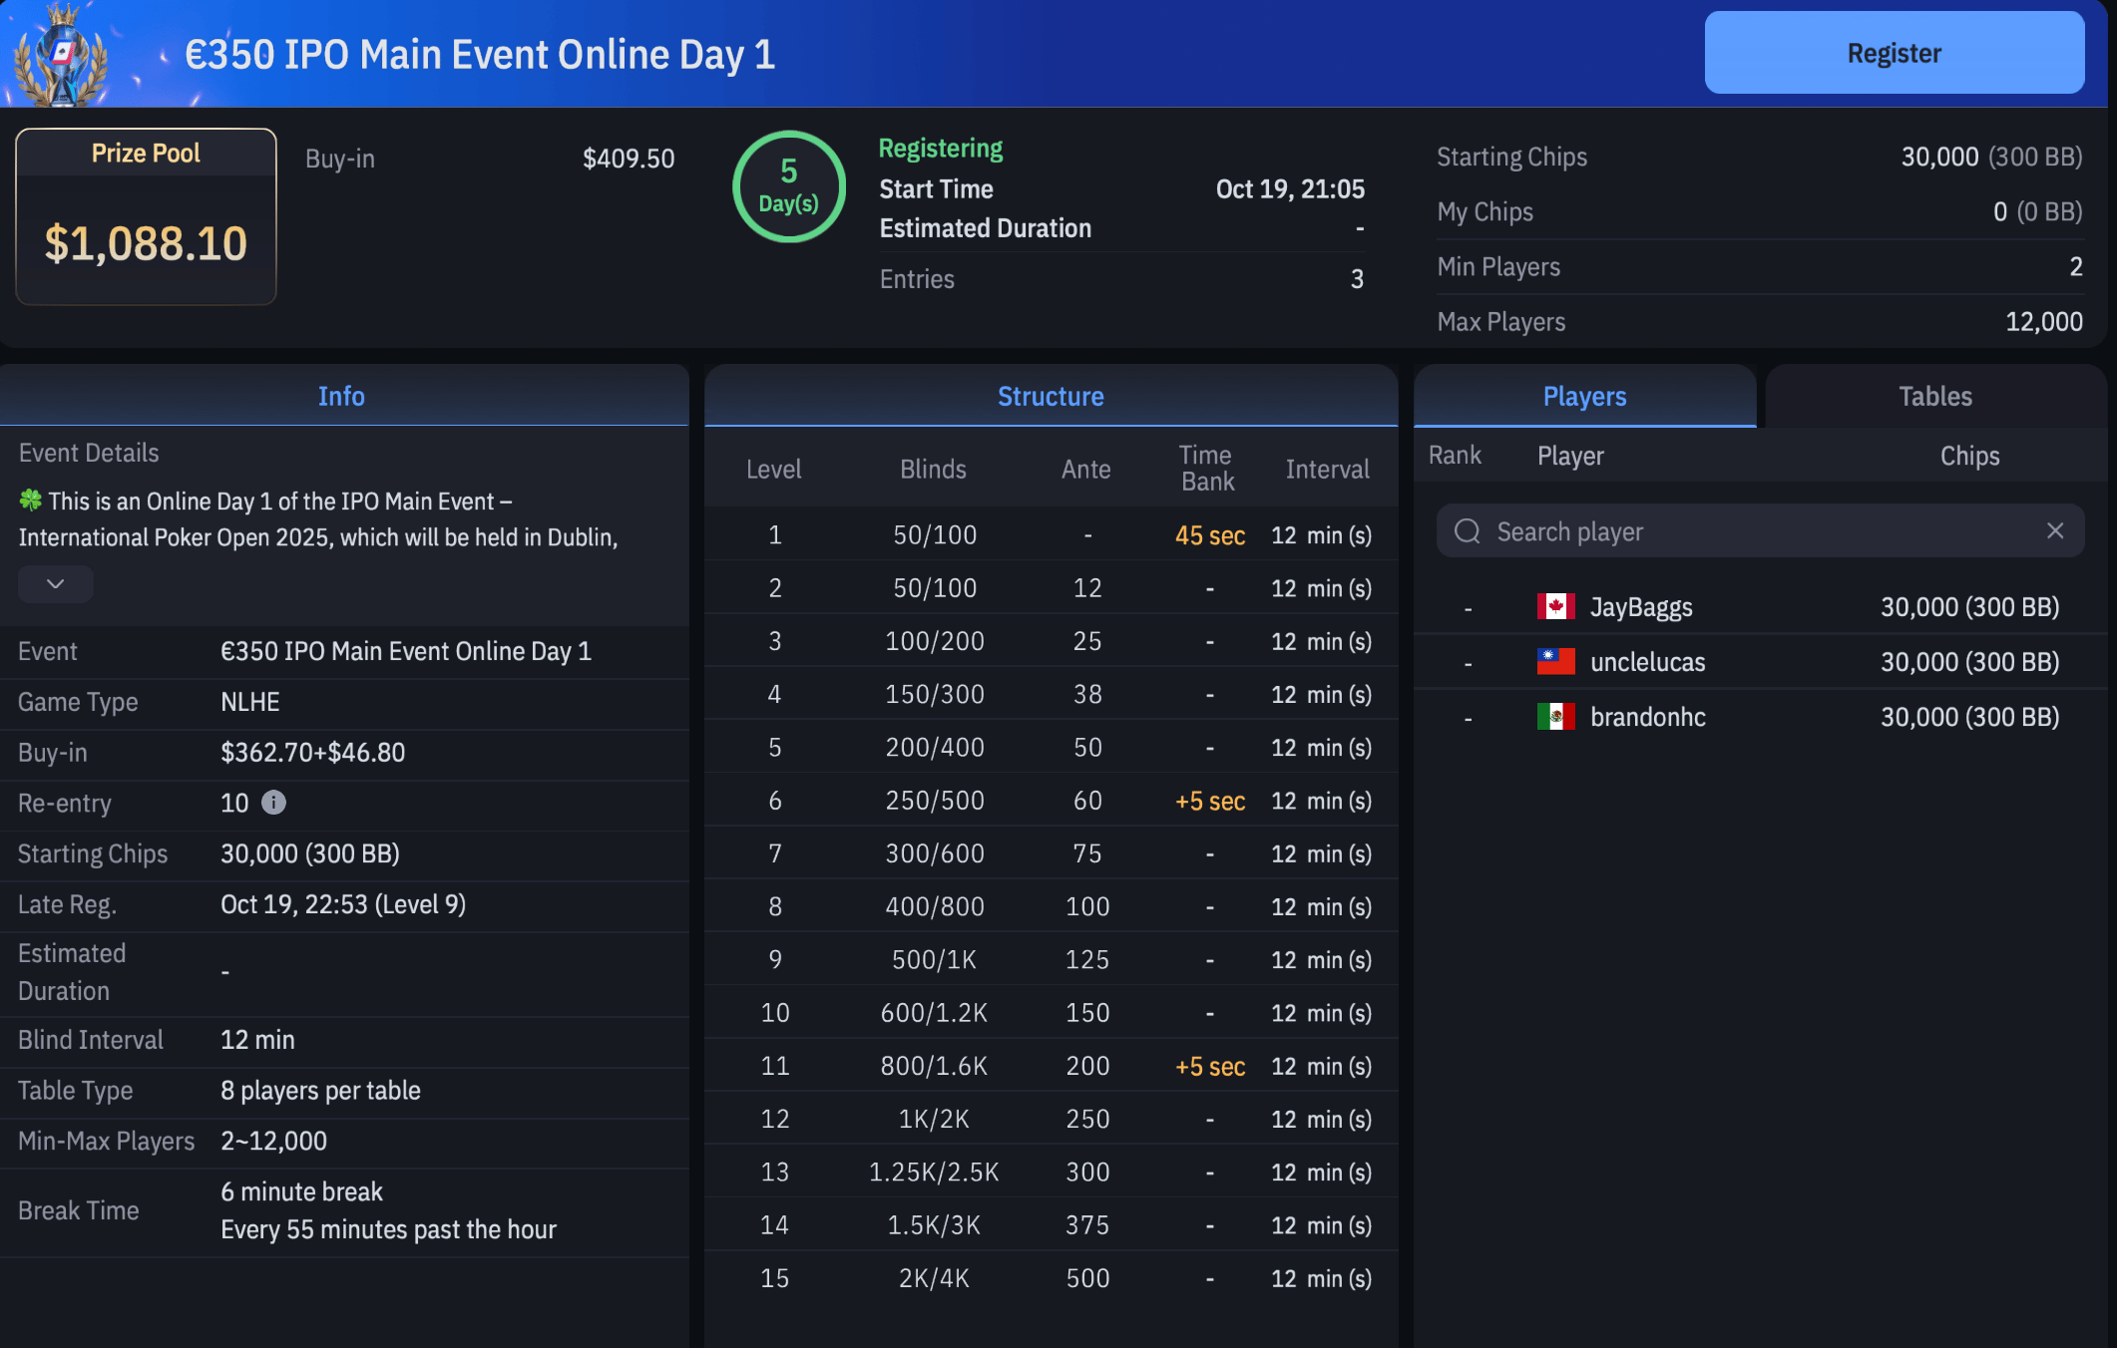Clear the player search with X
The width and height of the screenshot is (2117, 1348).
2055,531
